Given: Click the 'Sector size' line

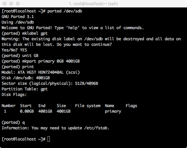Looking at the screenshot, I should [x=50, y=83].
